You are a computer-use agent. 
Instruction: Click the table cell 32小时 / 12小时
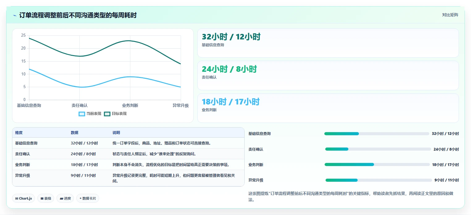point(84,143)
